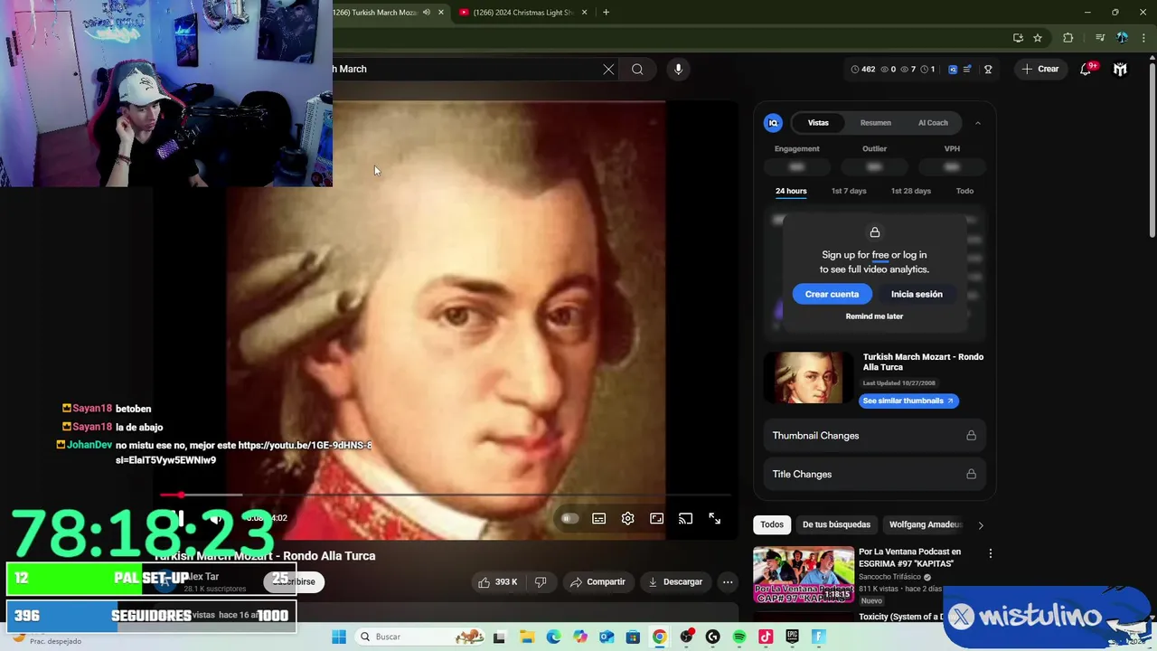Select the Todo analytics tab

[964, 191]
